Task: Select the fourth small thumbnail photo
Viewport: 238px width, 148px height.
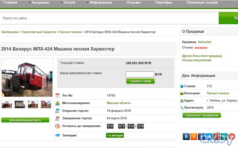Action: (46, 104)
